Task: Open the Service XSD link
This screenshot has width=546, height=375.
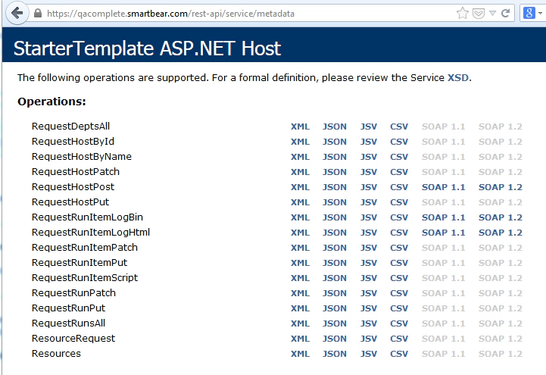Action: click(x=458, y=77)
